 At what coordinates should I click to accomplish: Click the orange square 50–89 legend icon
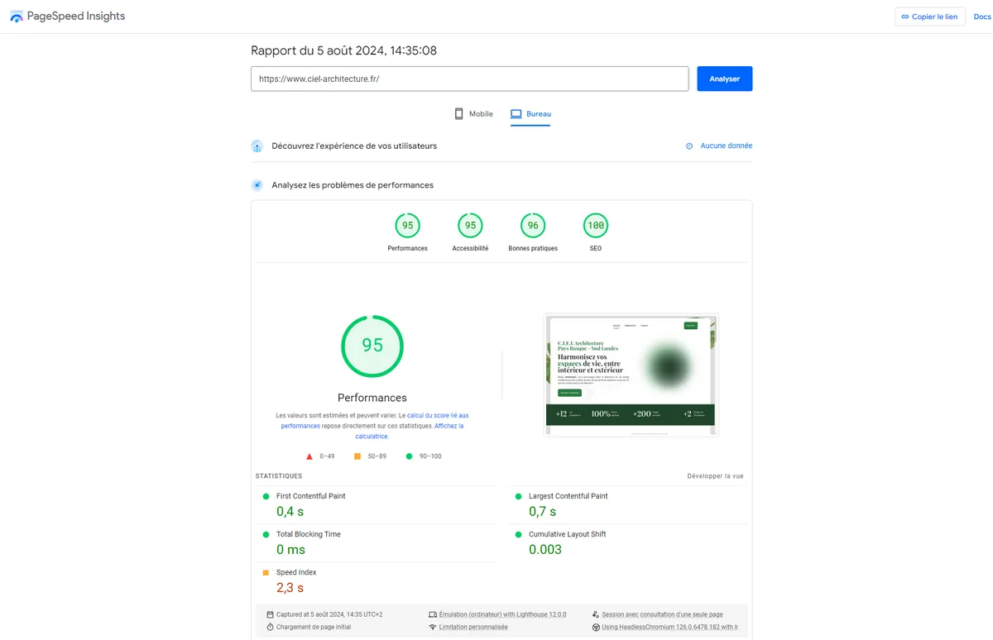click(357, 456)
